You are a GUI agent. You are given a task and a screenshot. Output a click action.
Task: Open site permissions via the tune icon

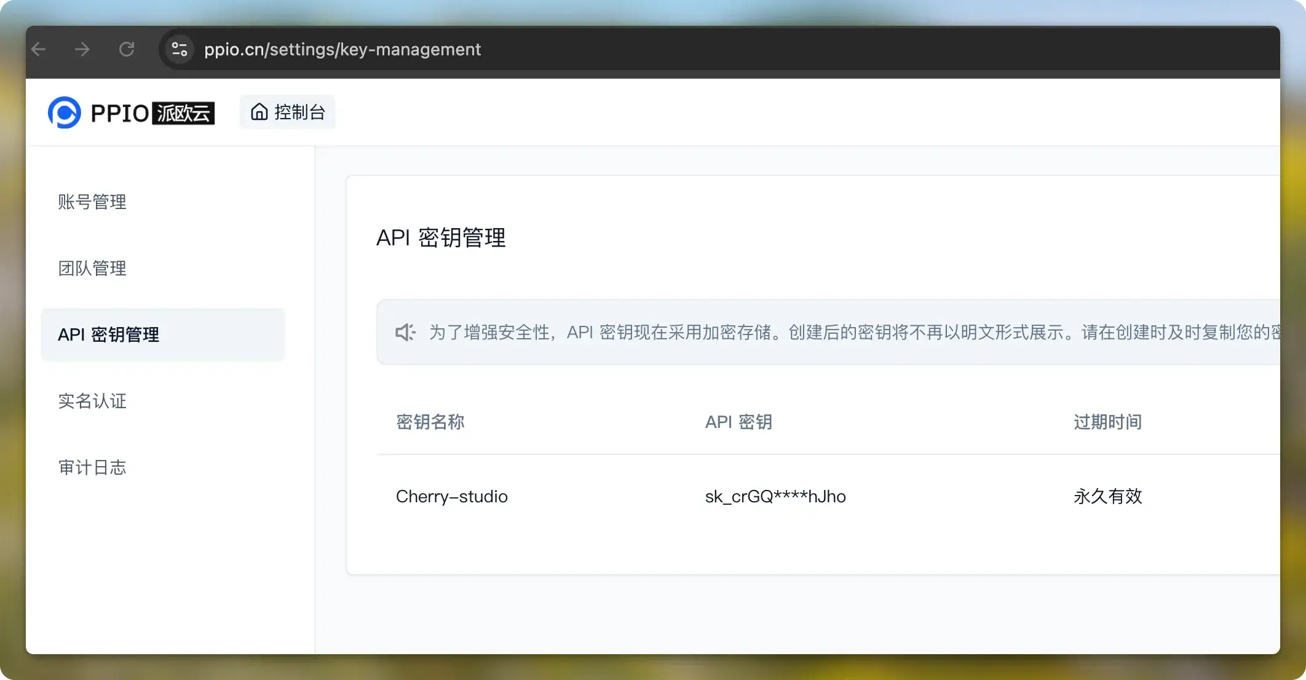pos(179,49)
